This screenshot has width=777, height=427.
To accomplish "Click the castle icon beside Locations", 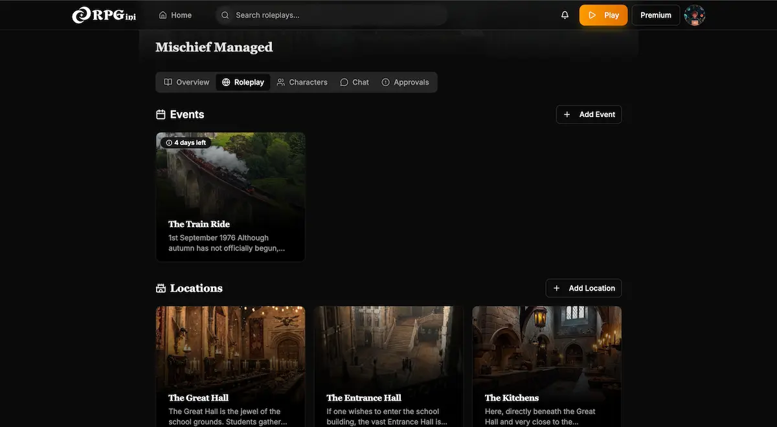I will coord(161,289).
